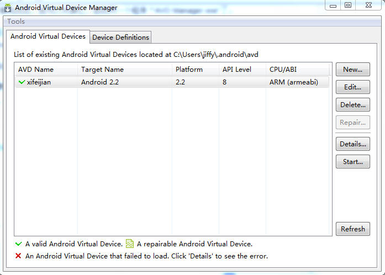Open AVD Details... dialog
The width and height of the screenshot is (385, 275).
[x=352, y=144]
